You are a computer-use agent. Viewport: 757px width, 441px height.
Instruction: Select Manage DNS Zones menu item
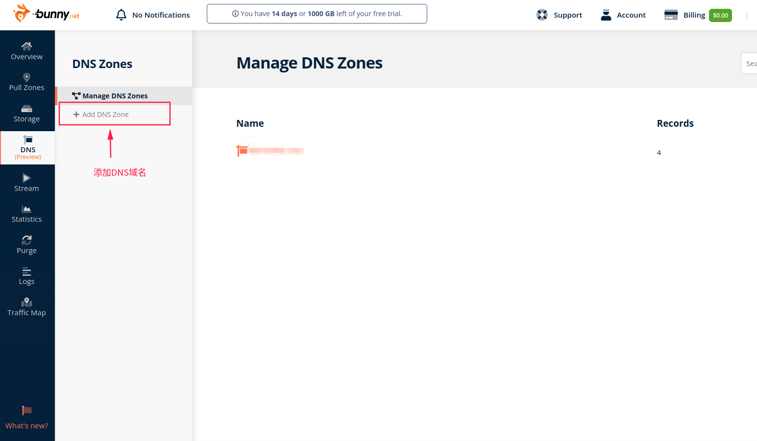(115, 96)
